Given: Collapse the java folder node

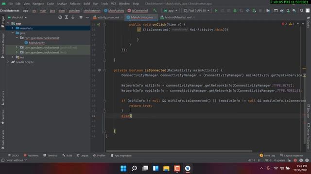Looking at the screenshot, I should (13, 33).
